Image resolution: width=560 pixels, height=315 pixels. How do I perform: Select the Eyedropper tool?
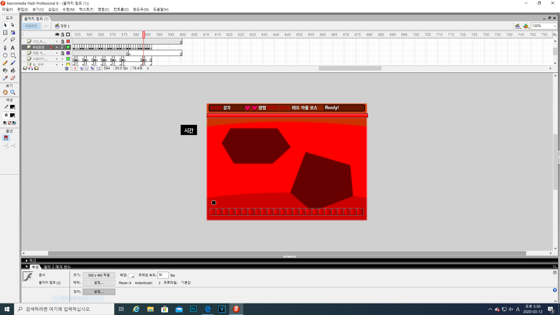point(5,78)
